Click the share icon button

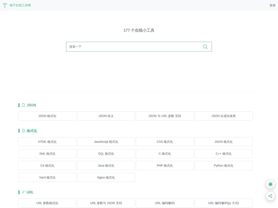tap(270, 196)
